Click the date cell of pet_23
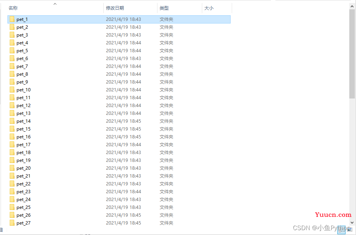The image size is (356, 235). point(123,192)
